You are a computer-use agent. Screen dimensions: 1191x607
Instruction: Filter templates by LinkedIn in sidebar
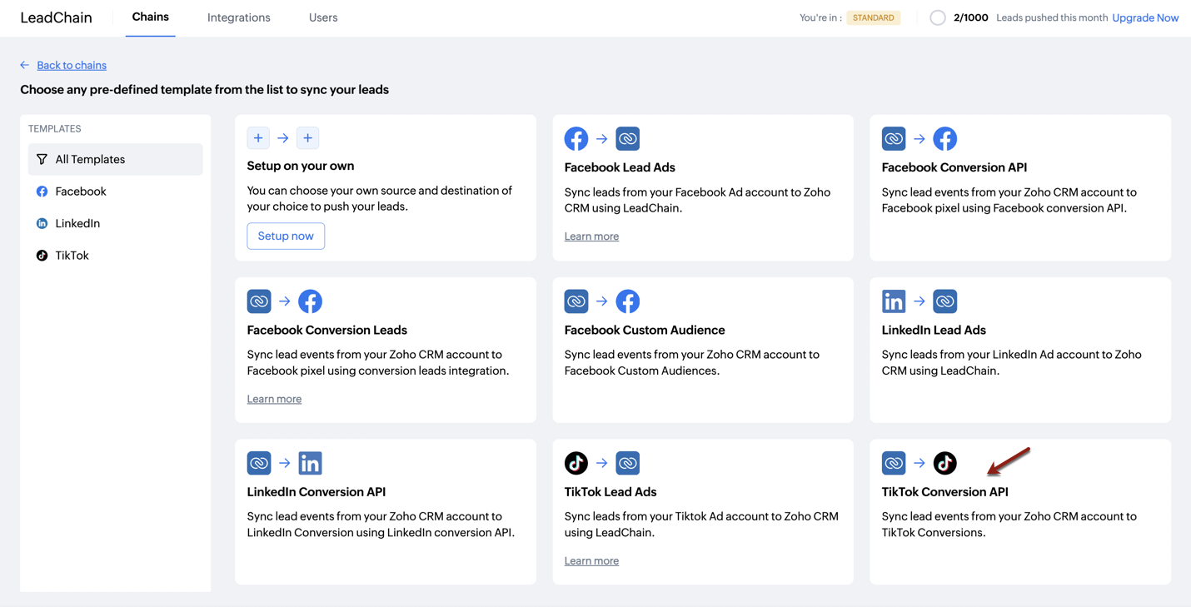click(77, 223)
